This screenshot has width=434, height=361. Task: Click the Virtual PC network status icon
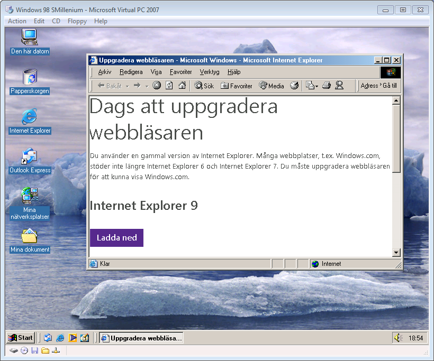click(56, 351)
